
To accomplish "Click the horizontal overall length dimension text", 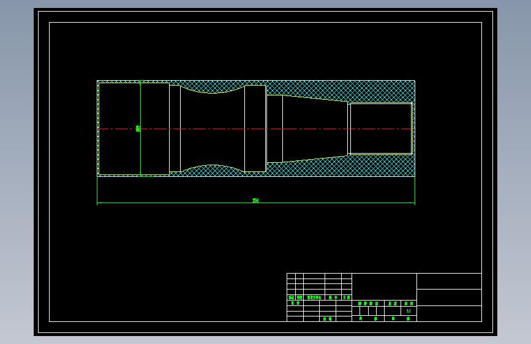I will [x=255, y=200].
